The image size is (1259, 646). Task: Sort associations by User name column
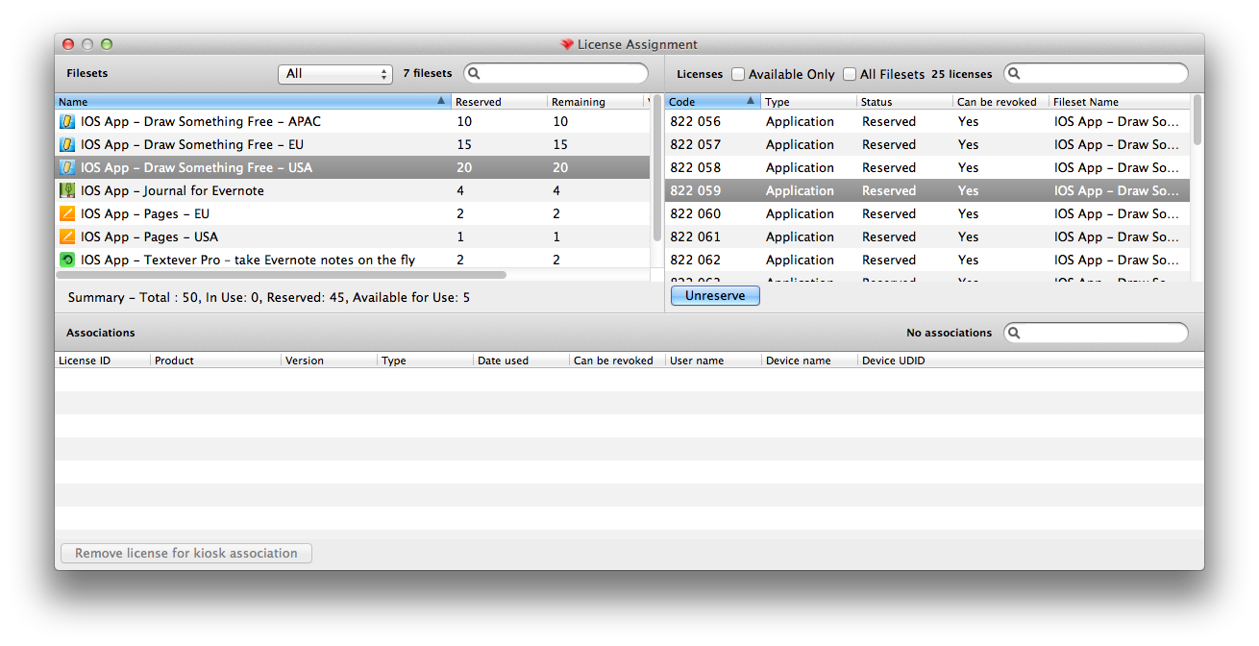pos(713,360)
